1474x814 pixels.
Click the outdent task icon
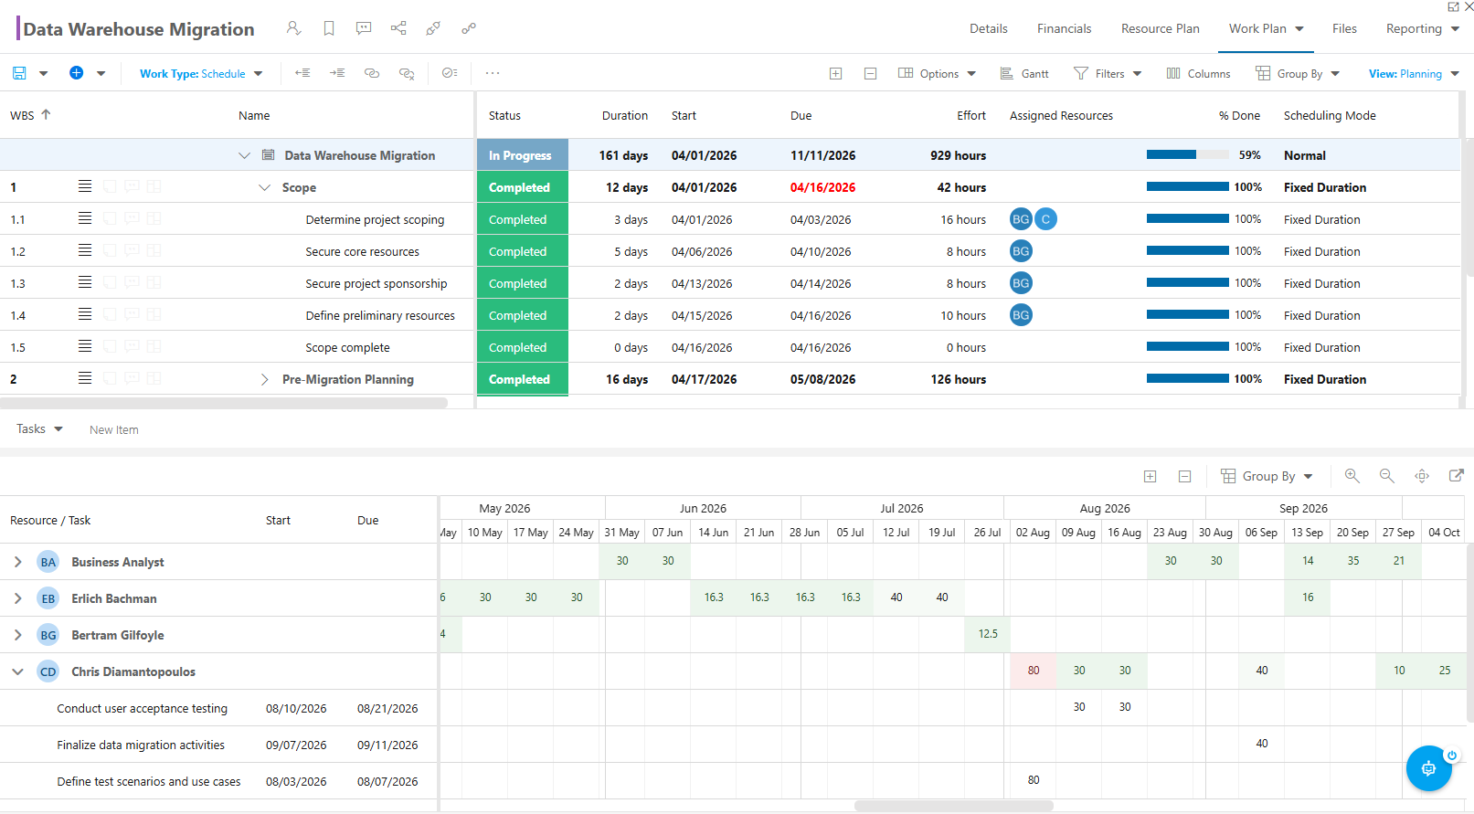pyautogui.click(x=302, y=73)
